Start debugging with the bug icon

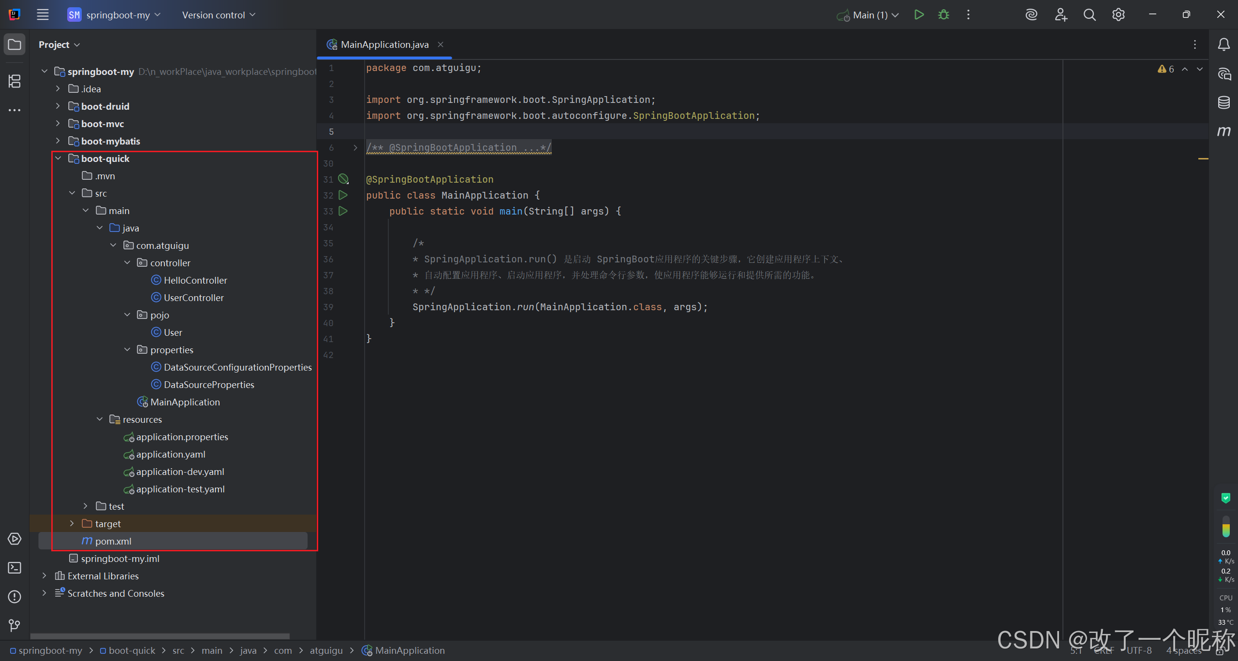pyautogui.click(x=943, y=15)
